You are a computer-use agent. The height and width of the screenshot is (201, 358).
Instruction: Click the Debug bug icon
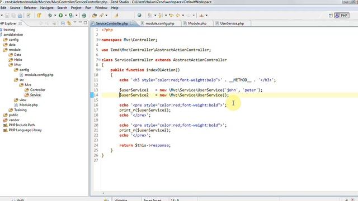coord(50,16)
